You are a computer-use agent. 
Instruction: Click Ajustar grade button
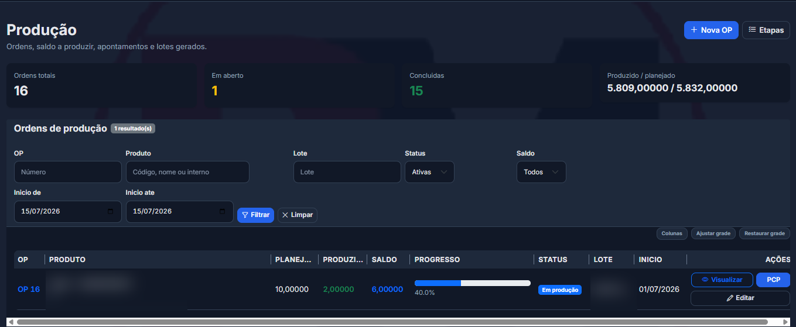pos(713,233)
